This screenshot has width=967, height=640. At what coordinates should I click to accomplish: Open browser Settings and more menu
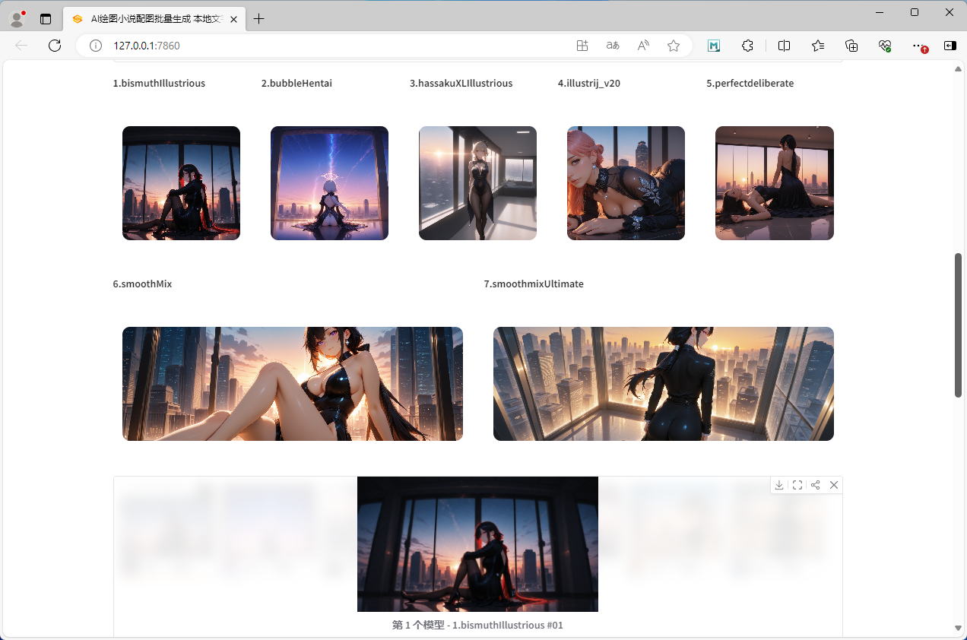point(918,46)
